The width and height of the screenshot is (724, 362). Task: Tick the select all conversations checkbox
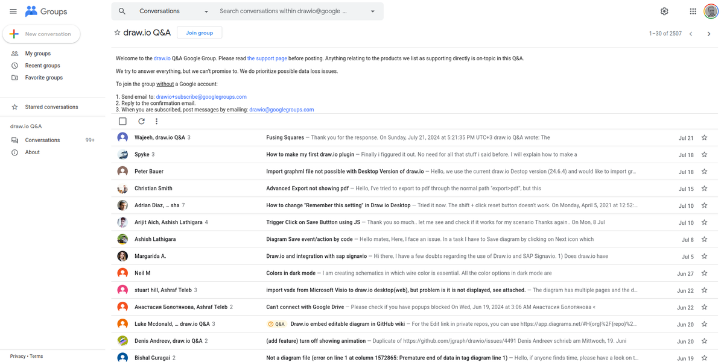[122, 121]
